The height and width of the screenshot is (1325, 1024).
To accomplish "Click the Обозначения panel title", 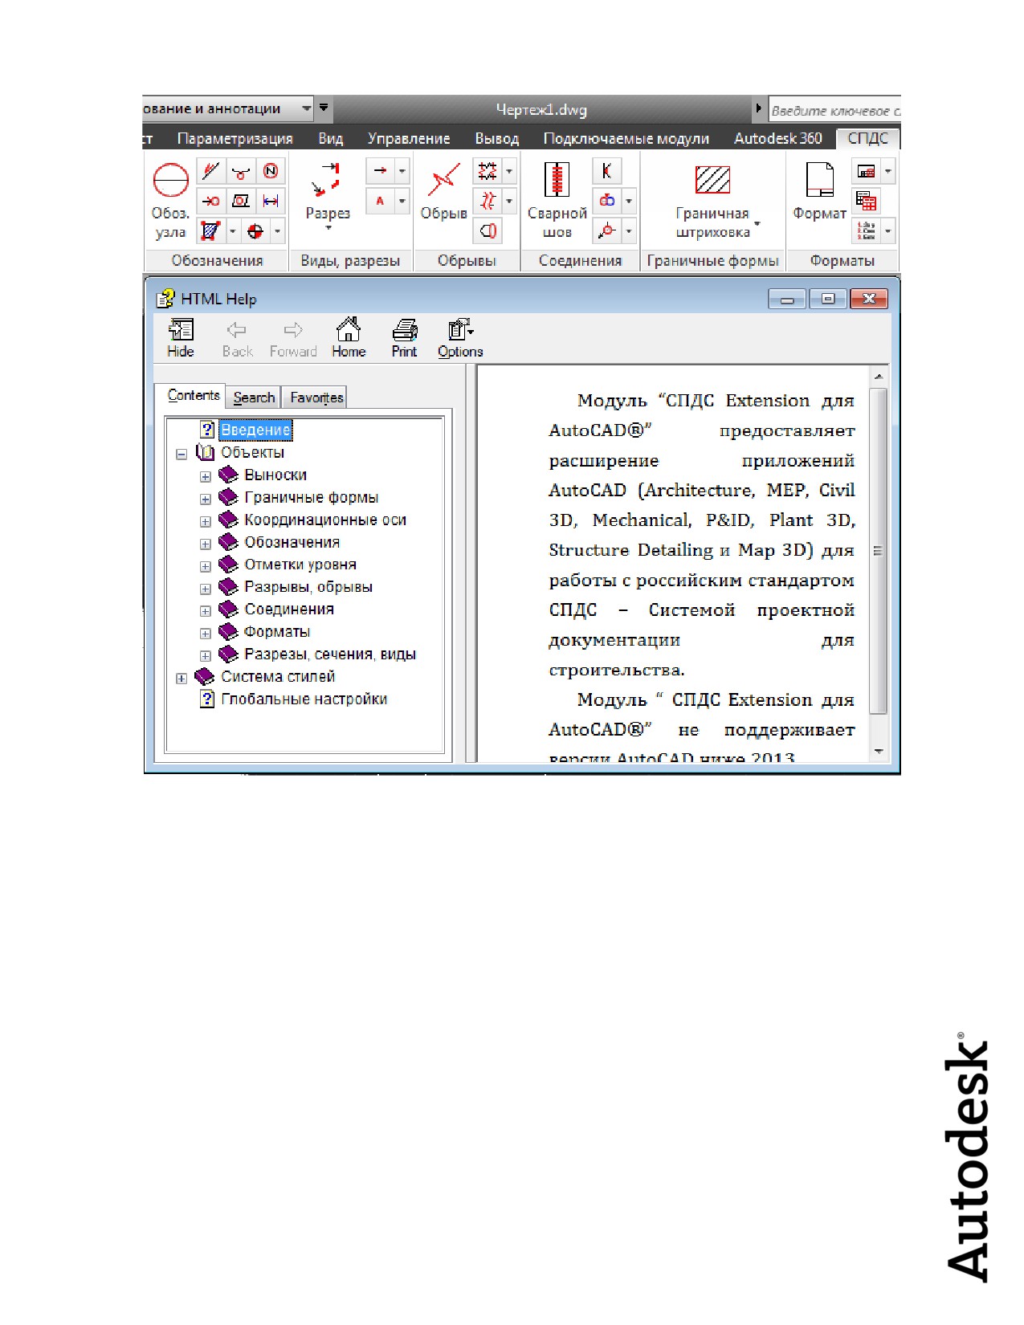I will pyautogui.click(x=217, y=260).
